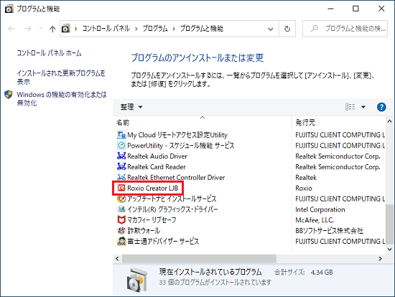
Task: Click the refresh button in address bar
Action: coord(287,29)
